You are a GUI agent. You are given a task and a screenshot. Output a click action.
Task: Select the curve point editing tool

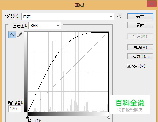pos(12,35)
